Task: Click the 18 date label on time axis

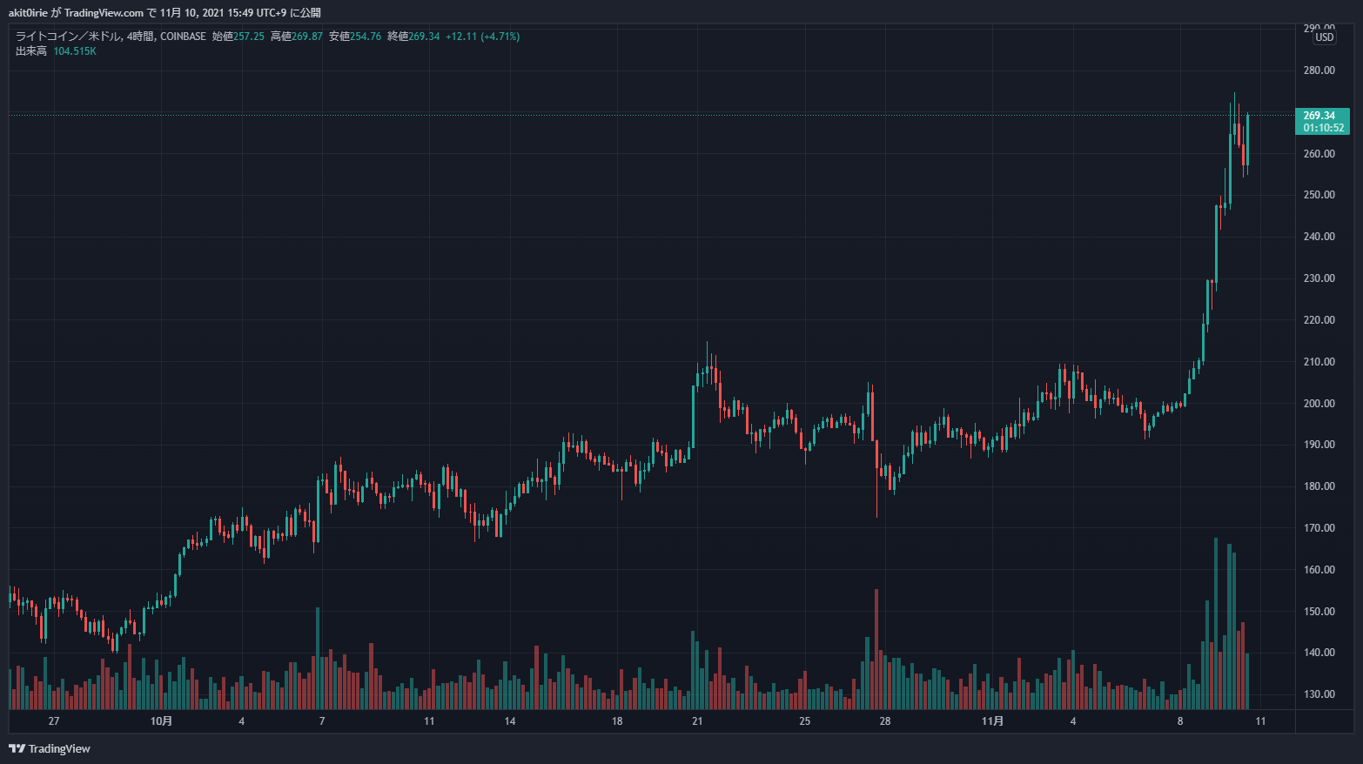Action: point(617,721)
